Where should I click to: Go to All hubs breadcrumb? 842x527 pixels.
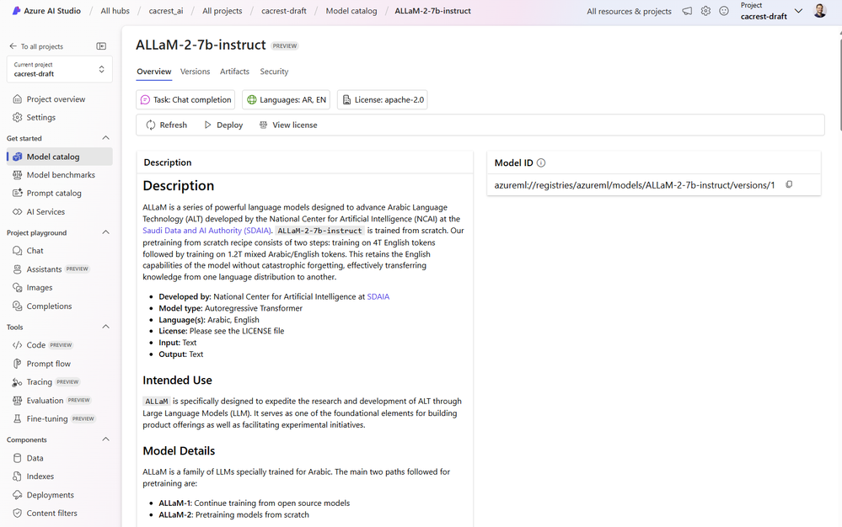(x=115, y=11)
